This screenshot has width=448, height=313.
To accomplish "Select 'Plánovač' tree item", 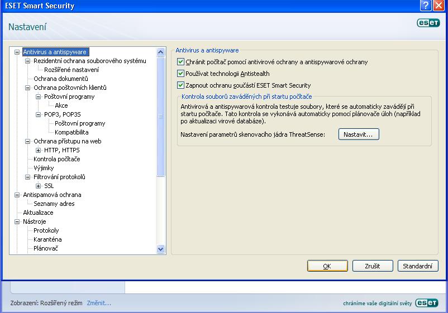I will coord(46,248).
